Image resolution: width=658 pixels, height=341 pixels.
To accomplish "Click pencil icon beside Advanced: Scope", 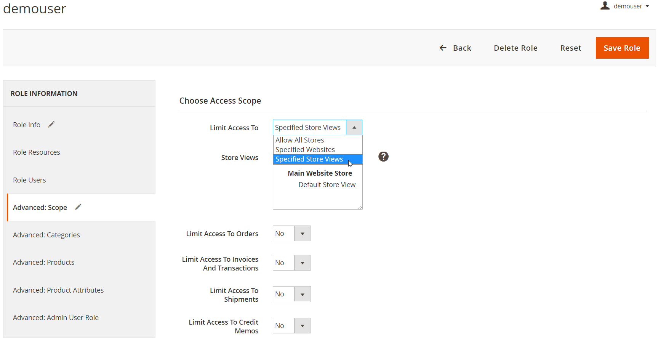I will pyautogui.click(x=78, y=207).
